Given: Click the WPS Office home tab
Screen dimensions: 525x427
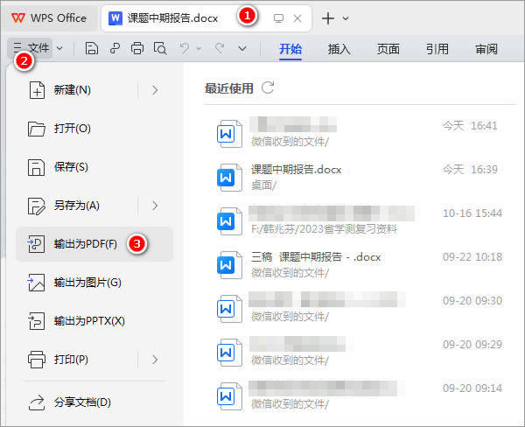Looking at the screenshot, I should coord(49,17).
